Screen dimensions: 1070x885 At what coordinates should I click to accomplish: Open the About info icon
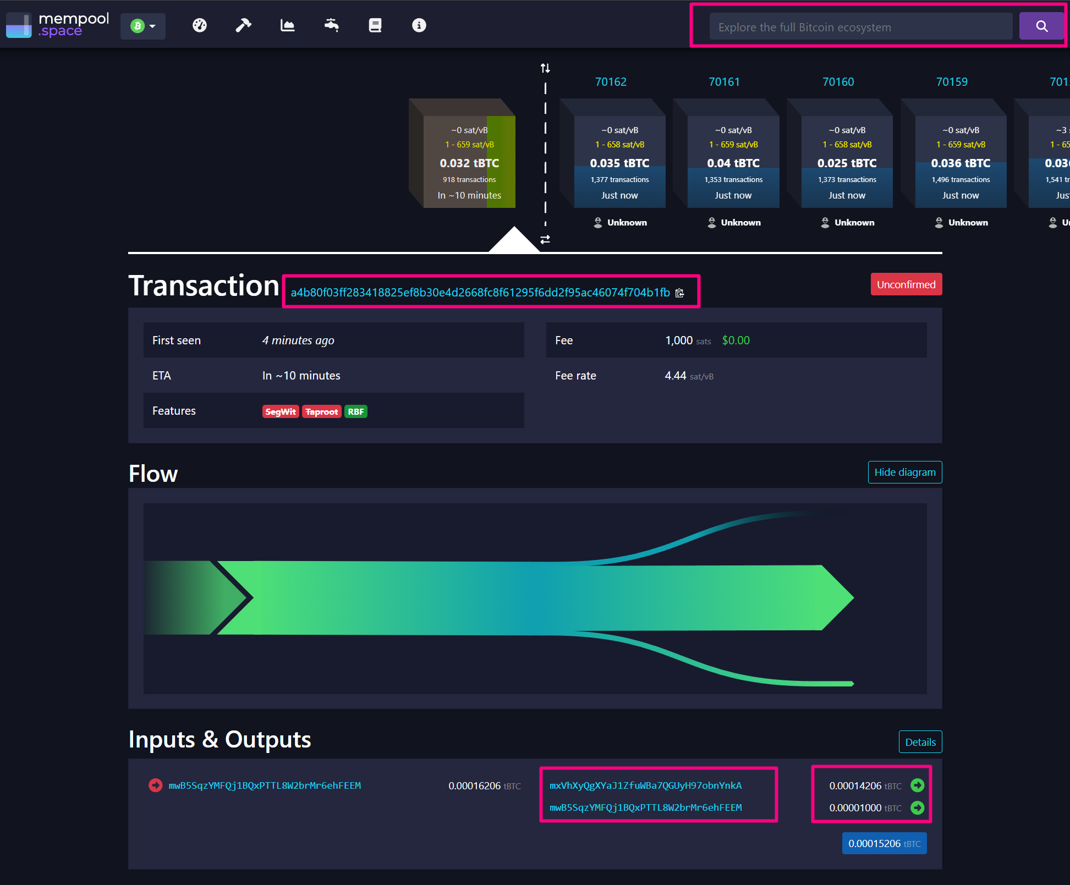(x=419, y=25)
